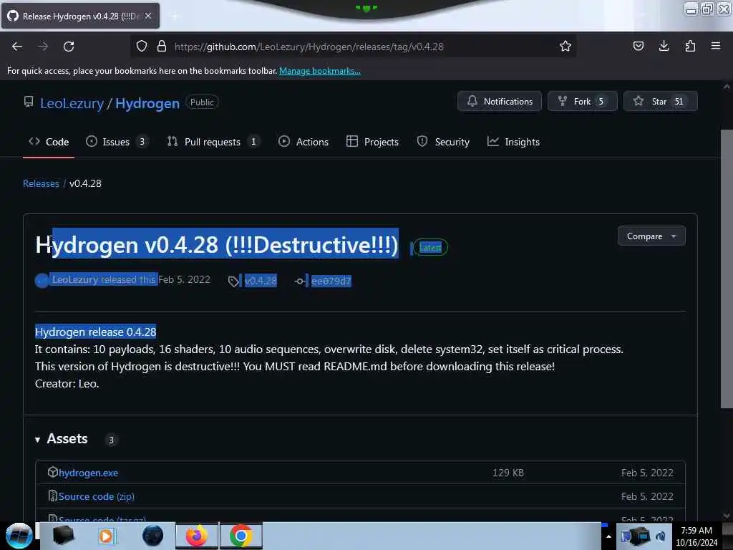The width and height of the screenshot is (733, 550).
Task: Click the browser forward arrow
Action: 43,47
